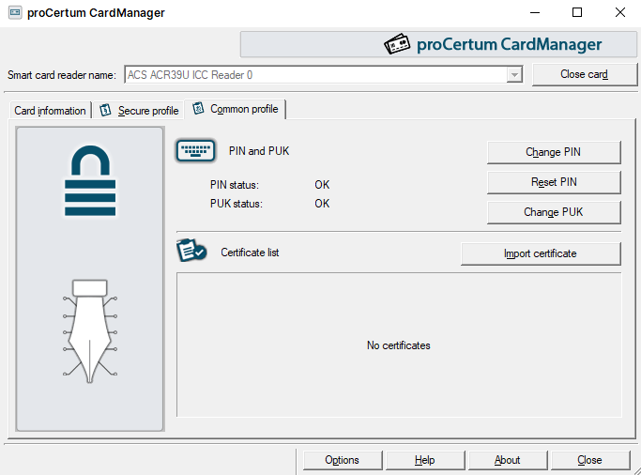This screenshot has height=475, width=641.
Task: Click the app icon in title bar
Action: (x=14, y=12)
